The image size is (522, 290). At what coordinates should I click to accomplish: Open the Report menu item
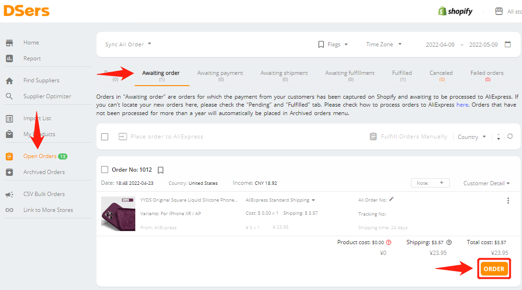32,58
